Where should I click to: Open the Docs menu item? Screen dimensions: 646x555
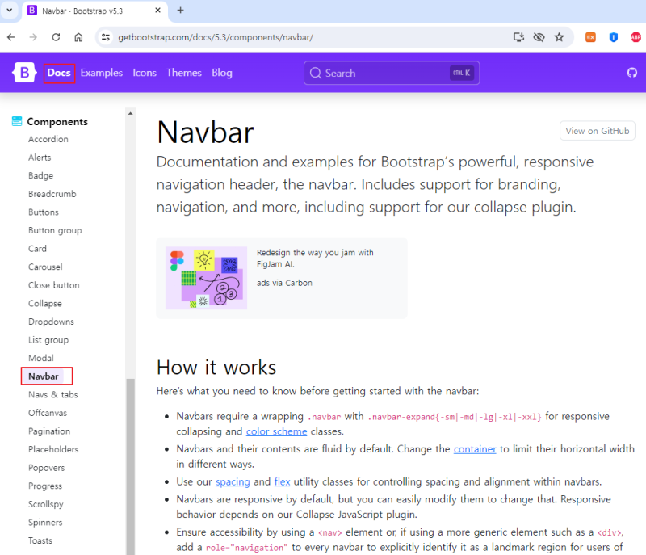click(x=59, y=73)
